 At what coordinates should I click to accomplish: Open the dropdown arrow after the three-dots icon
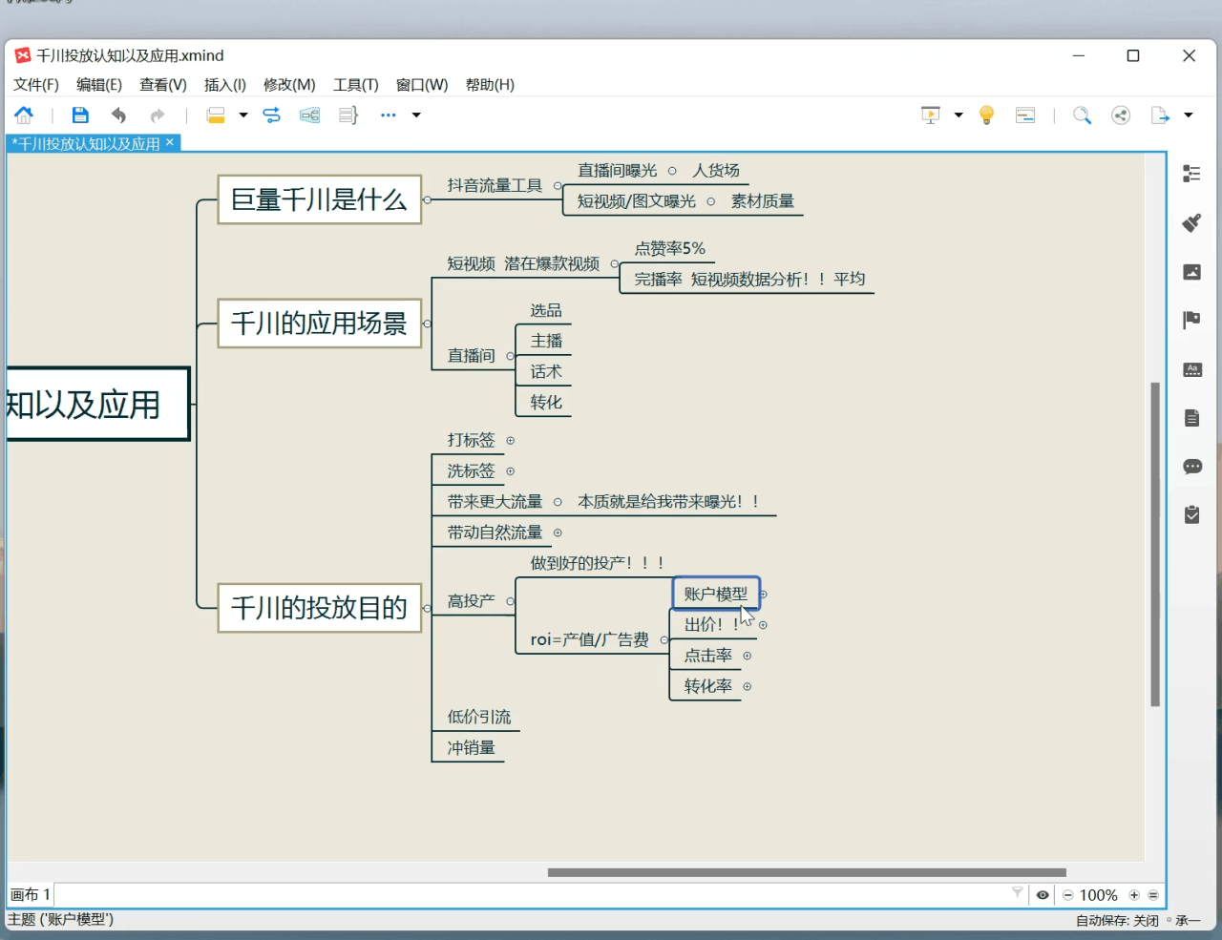click(416, 115)
